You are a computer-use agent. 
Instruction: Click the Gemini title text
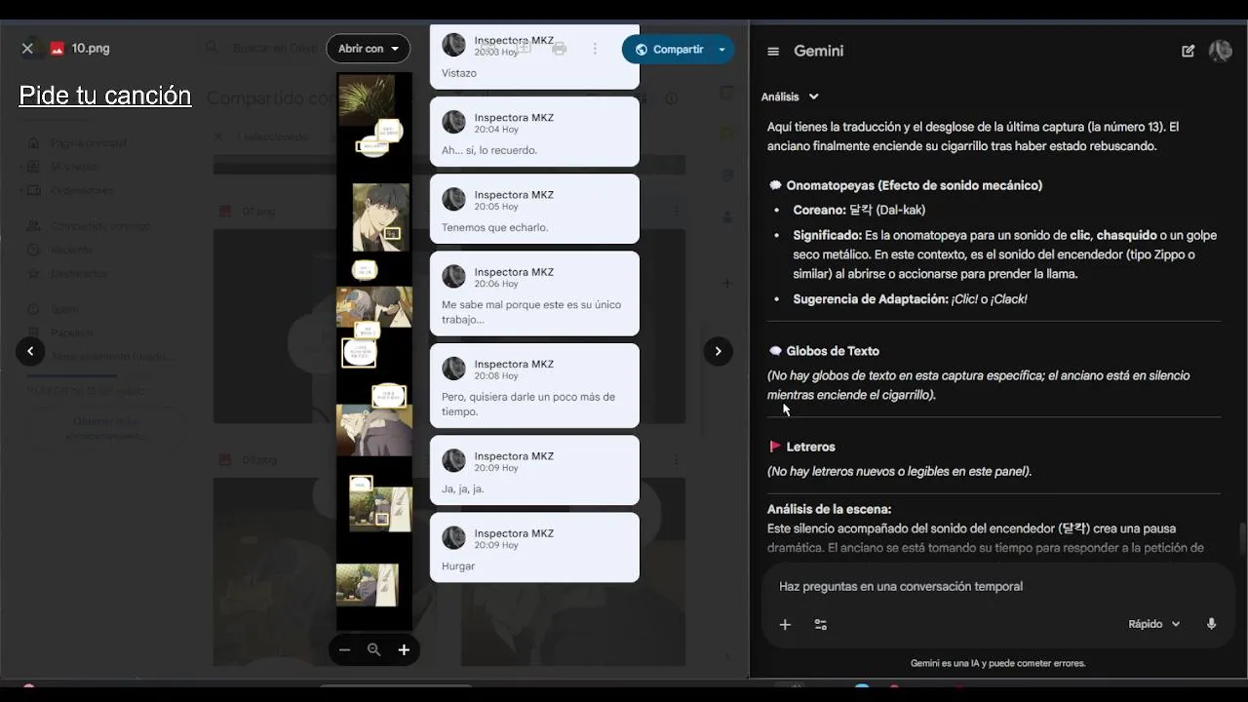(818, 51)
